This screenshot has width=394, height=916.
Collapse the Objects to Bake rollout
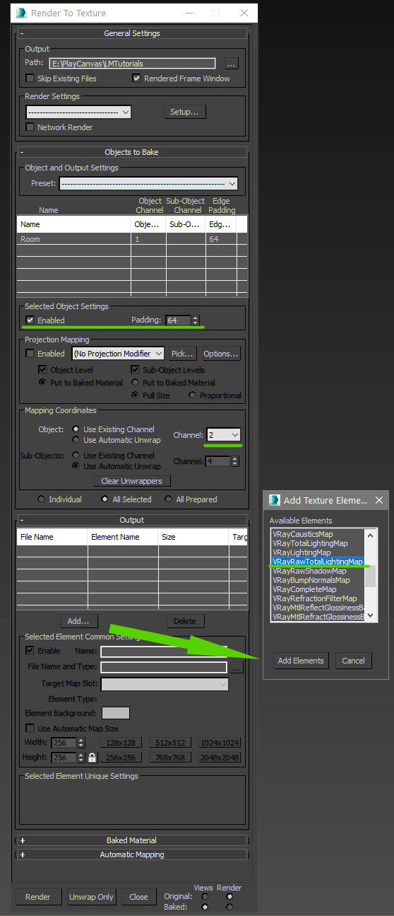pyautogui.click(x=132, y=152)
